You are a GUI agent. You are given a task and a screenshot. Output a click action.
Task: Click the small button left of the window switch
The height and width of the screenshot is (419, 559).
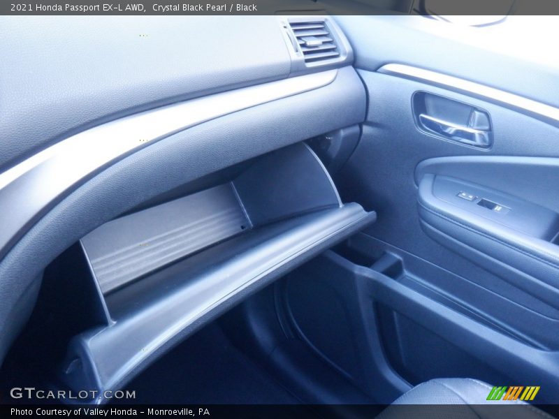(x=465, y=197)
